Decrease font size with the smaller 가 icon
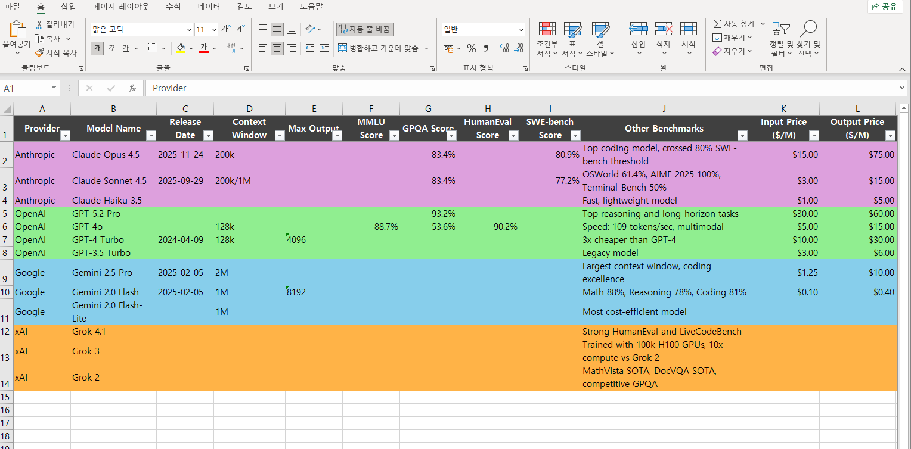Screen dimensions: 911x449 click(x=240, y=29)
